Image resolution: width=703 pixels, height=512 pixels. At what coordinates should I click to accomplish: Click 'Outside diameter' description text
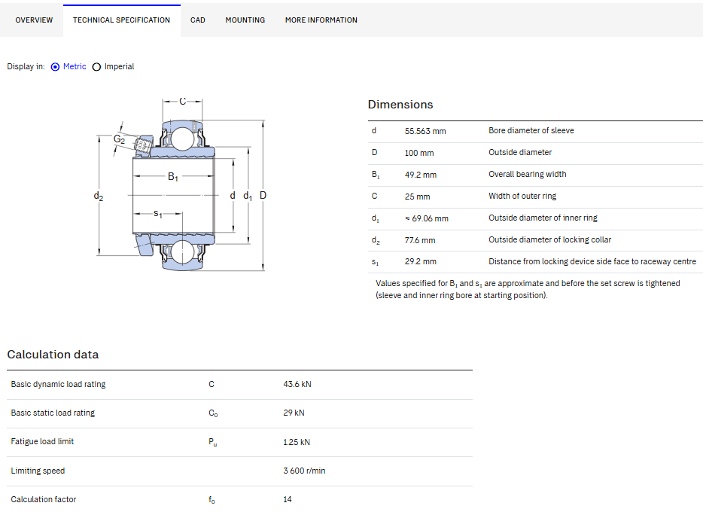pyautogui.click(x=520, y=152)
